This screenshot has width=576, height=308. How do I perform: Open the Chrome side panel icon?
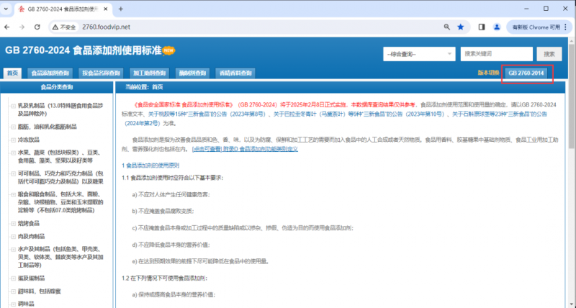(482, 27)
